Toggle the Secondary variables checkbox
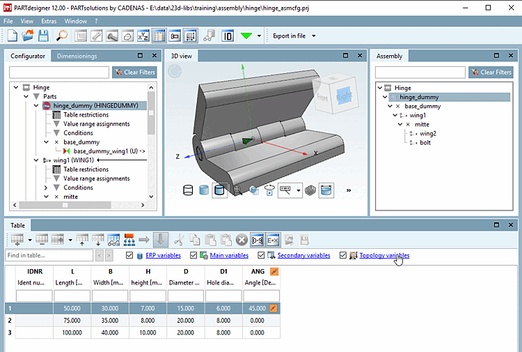 click(261, 256)
